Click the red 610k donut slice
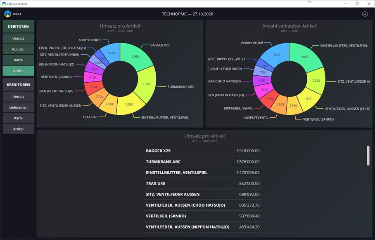The image size is (375, 240). pos(94,87)
